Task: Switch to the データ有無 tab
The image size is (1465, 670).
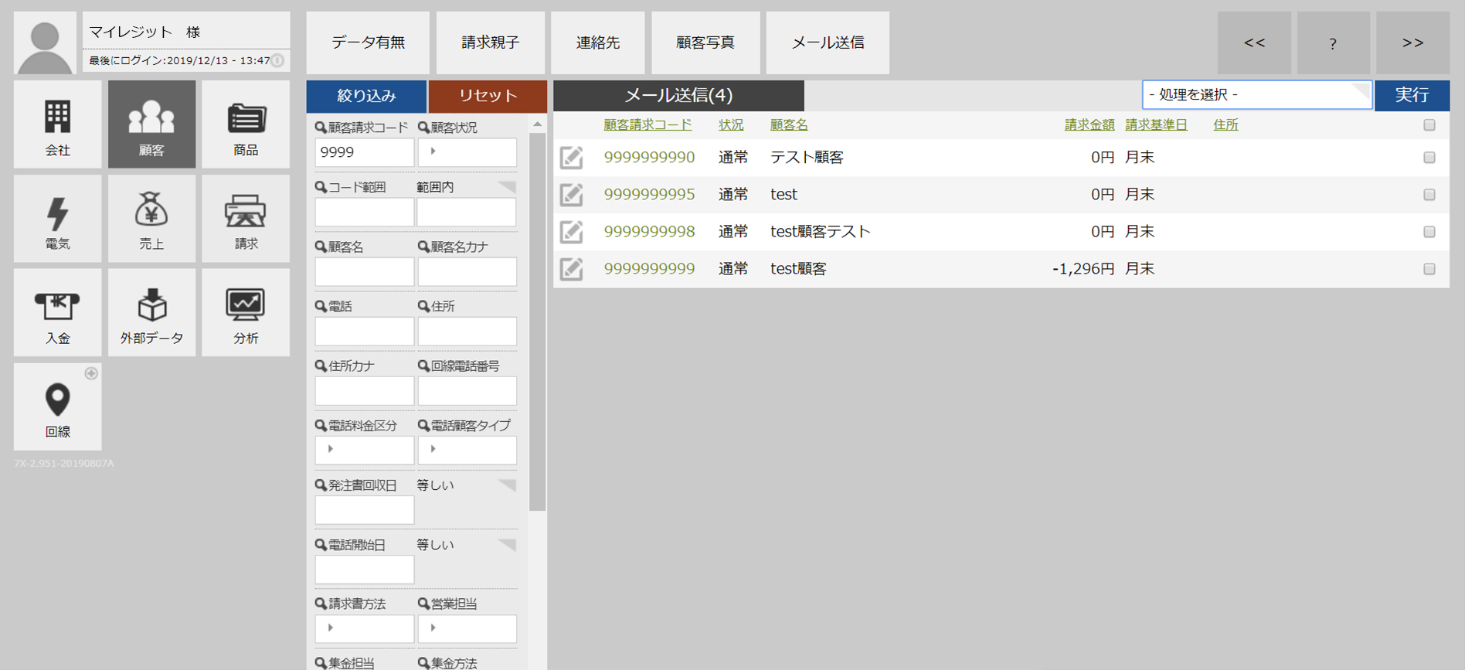Action: (x=368, y=43)
